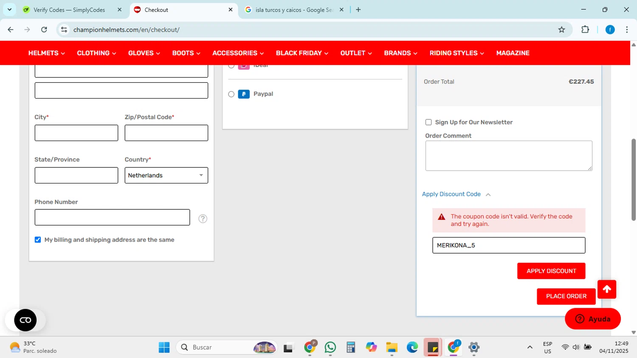Reload the checkout page
The height and width of the screenshot is (358, 637).
[44, 30]
